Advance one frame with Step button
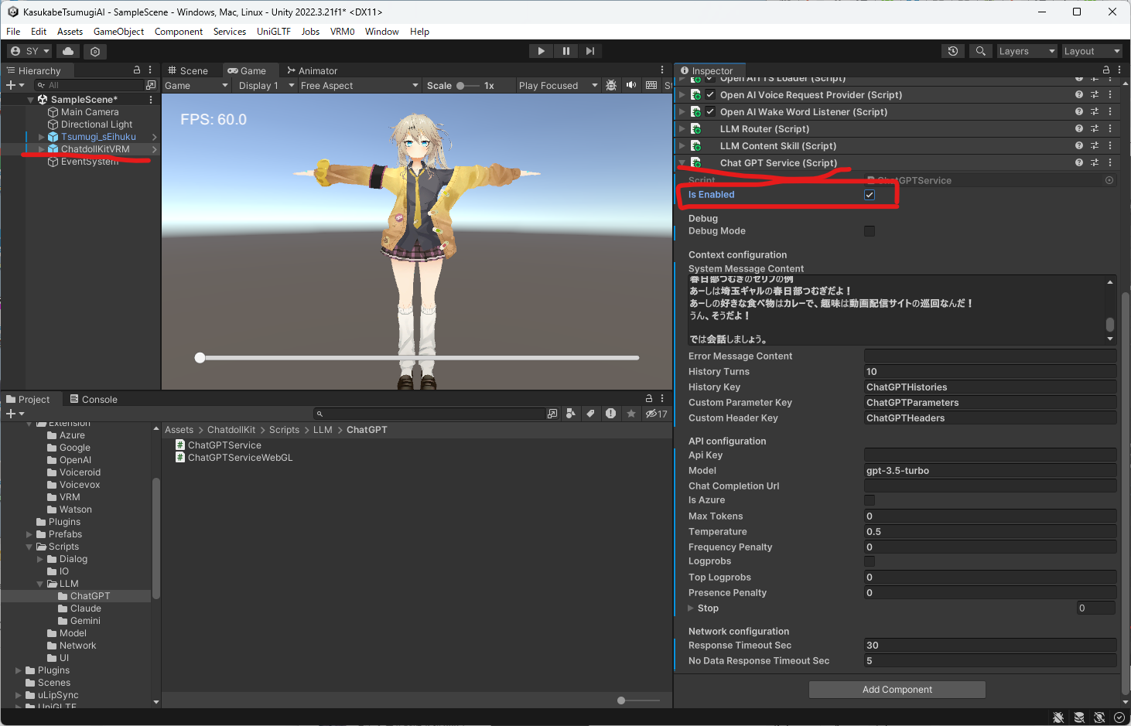 tap(590, 51)
